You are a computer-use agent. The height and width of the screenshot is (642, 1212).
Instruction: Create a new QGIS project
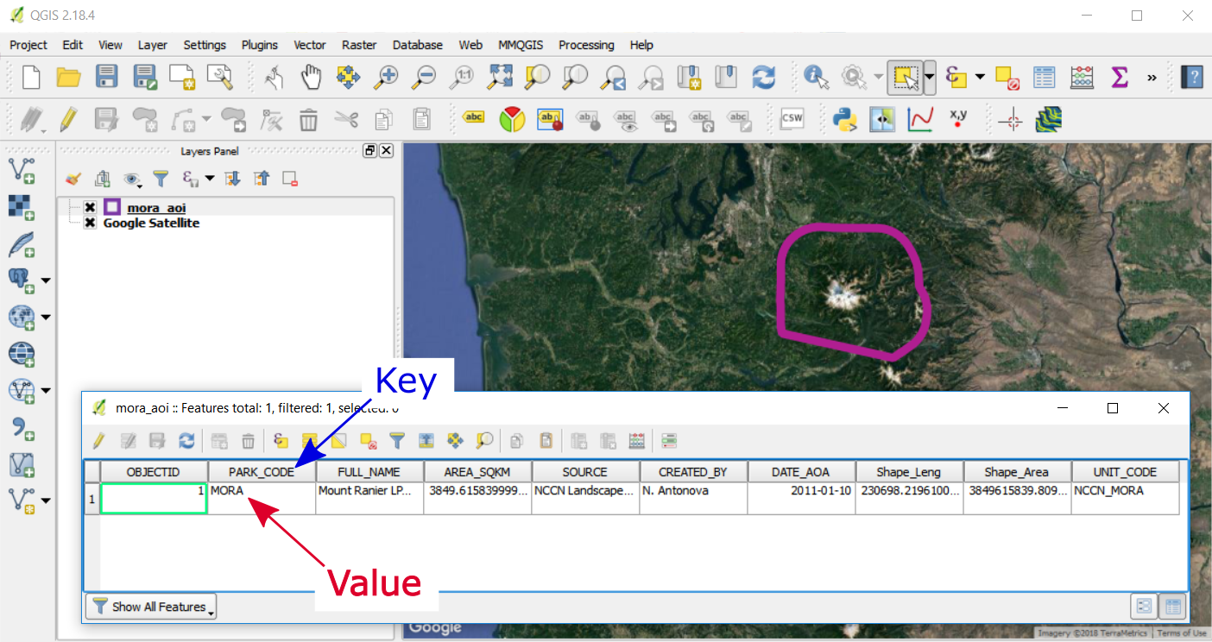click(x=30, y=77)
